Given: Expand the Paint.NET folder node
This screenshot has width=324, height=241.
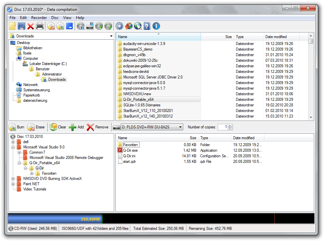Looking at the screenshot, I should (13, 184).
